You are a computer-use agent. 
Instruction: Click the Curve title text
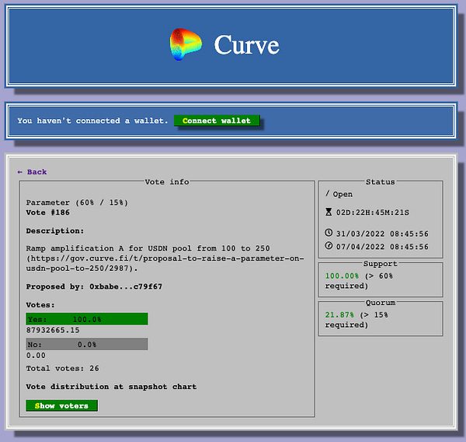246,45
